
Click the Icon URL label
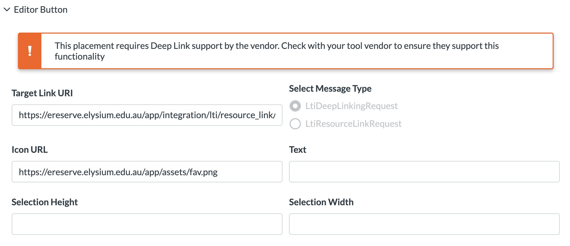pyautogui.click(x=30, y=150)
